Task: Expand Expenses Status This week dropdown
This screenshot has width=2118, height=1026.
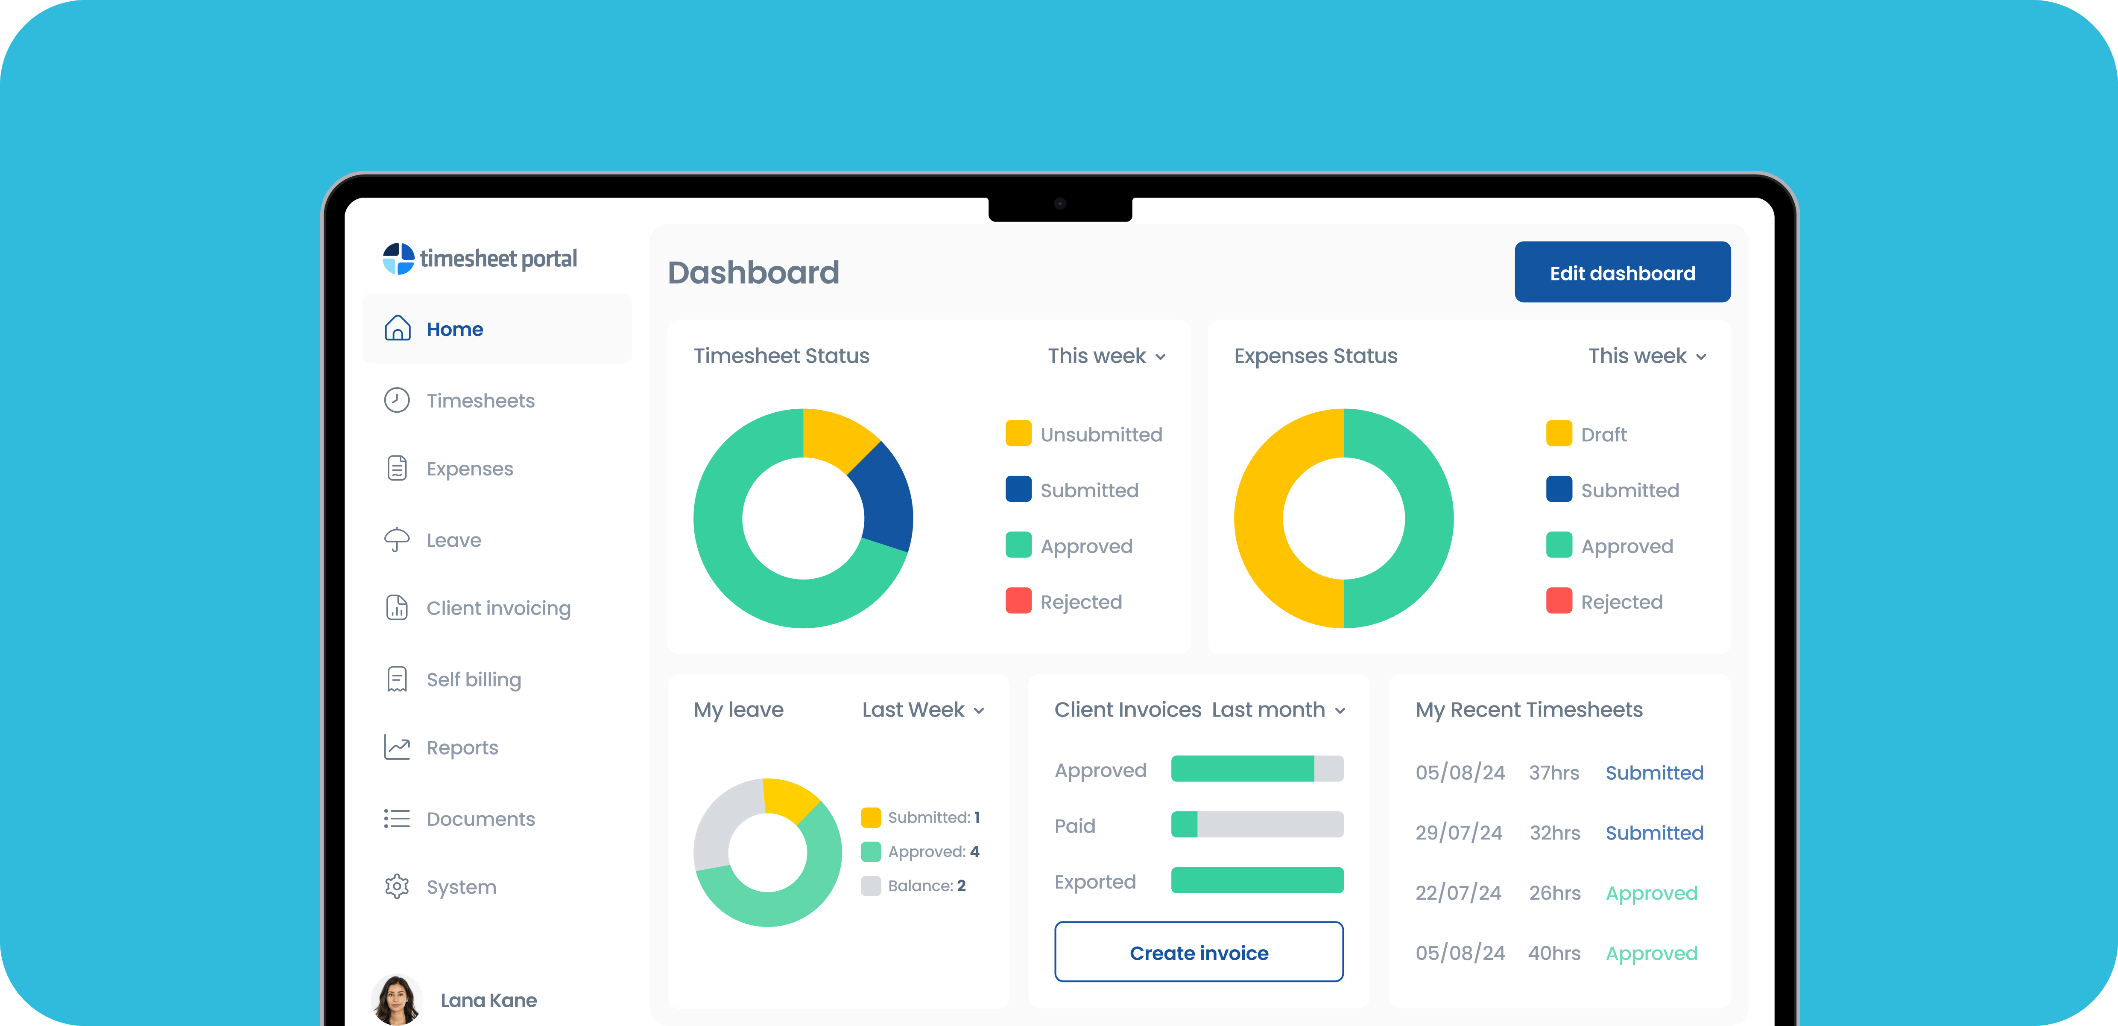Action: [1648, 356]
